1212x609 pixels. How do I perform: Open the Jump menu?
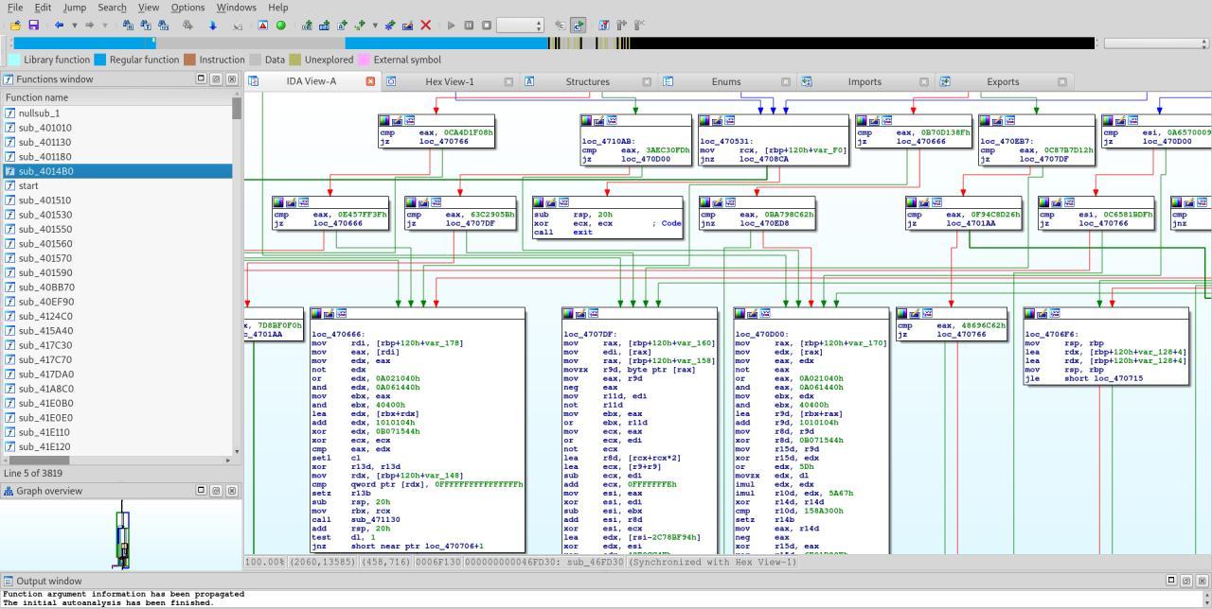75,8
